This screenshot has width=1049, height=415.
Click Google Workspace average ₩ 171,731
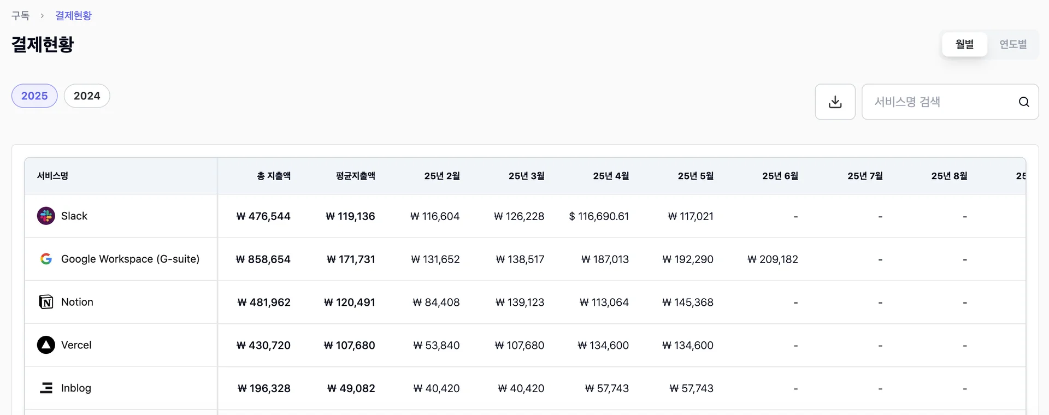click(x=351, y=259)
